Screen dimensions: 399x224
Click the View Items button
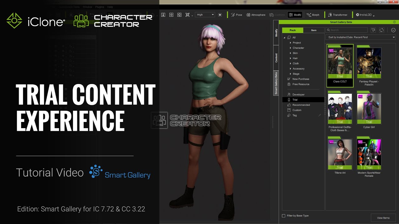click(383, 218)
